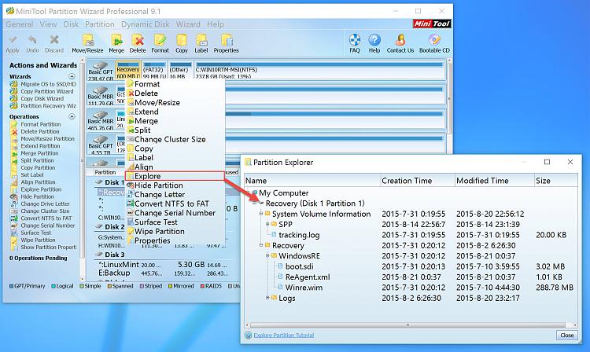Select tracking.log in the file tree
Image resolution: width=590 pixels, height=352 pixels.
(x=299, y=235)
